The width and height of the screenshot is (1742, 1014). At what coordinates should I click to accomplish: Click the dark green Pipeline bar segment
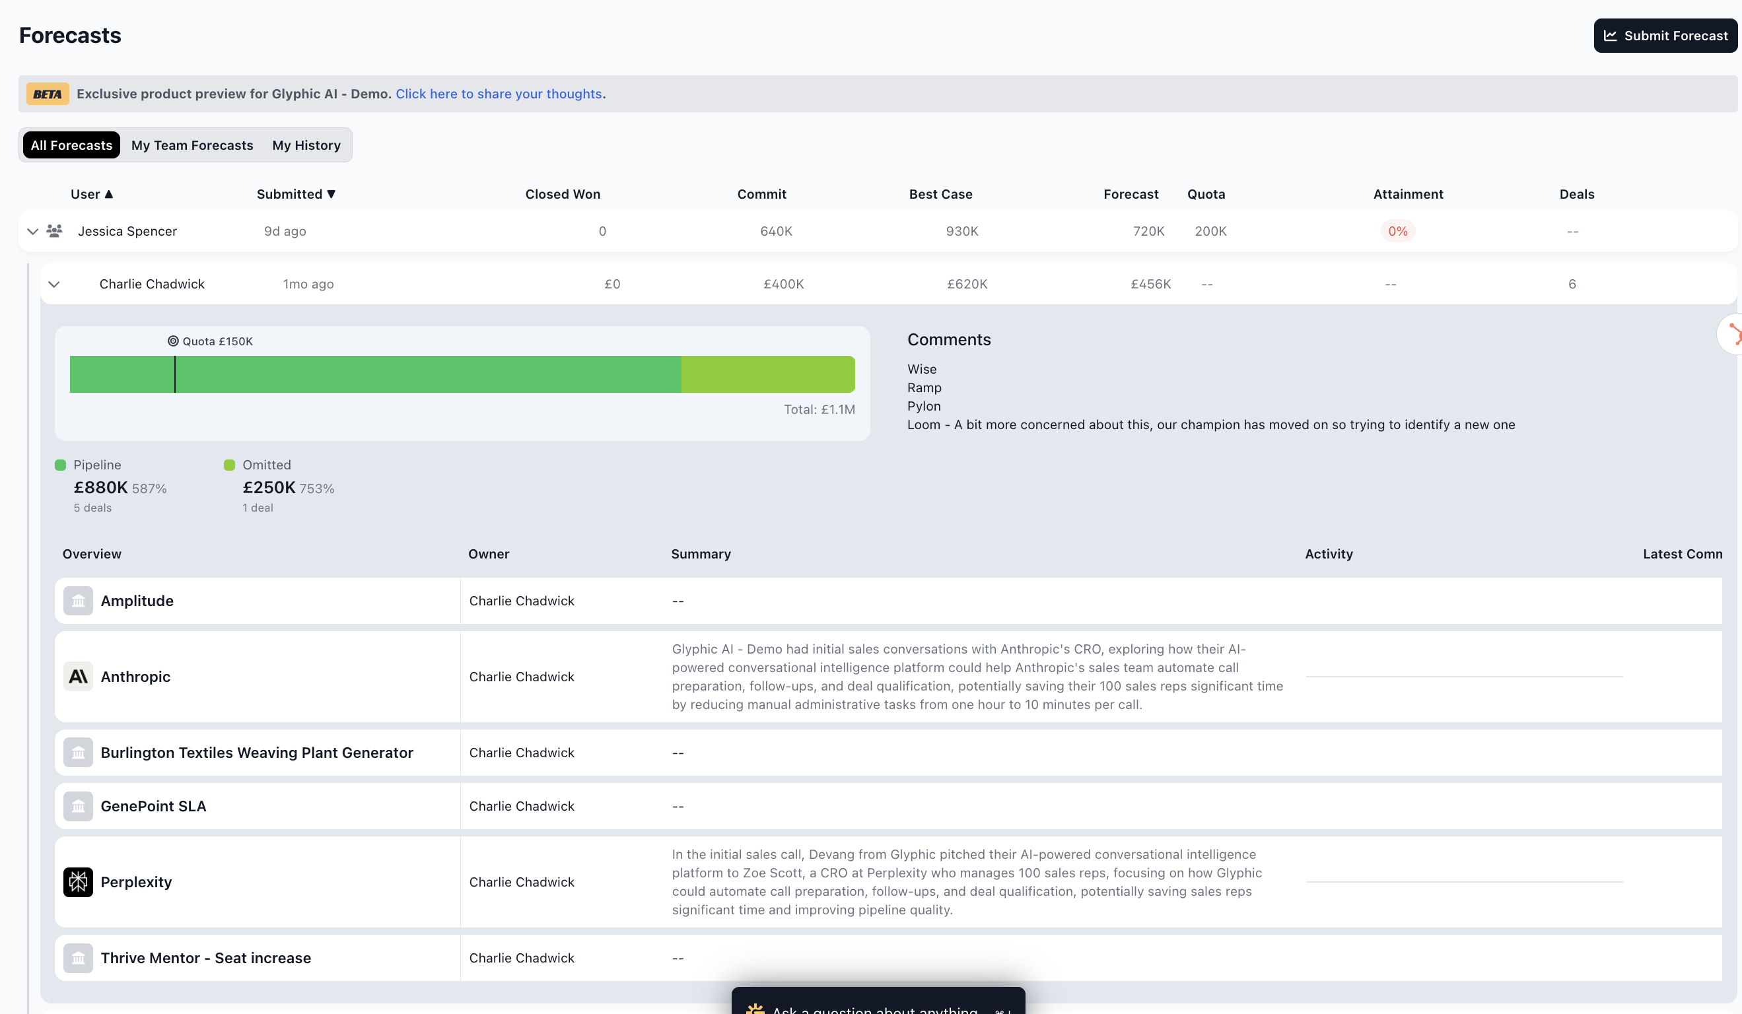375,374
